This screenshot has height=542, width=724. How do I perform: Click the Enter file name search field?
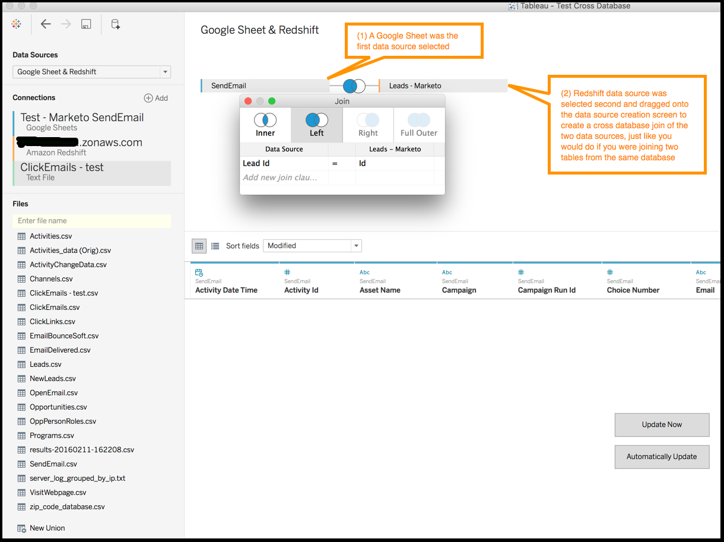(91, 221)
